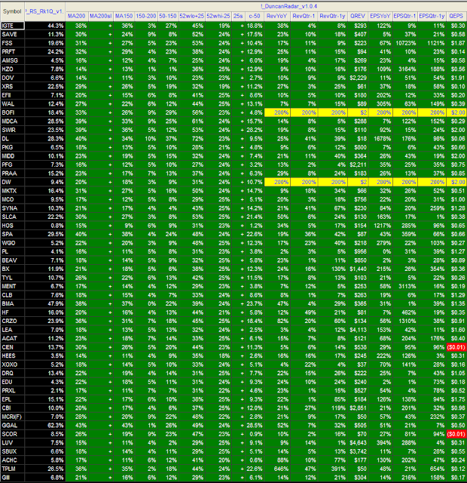Click the $4,113 QREV value for LEA
Viewport: 467px width, 483px height.
pos(358,330)
